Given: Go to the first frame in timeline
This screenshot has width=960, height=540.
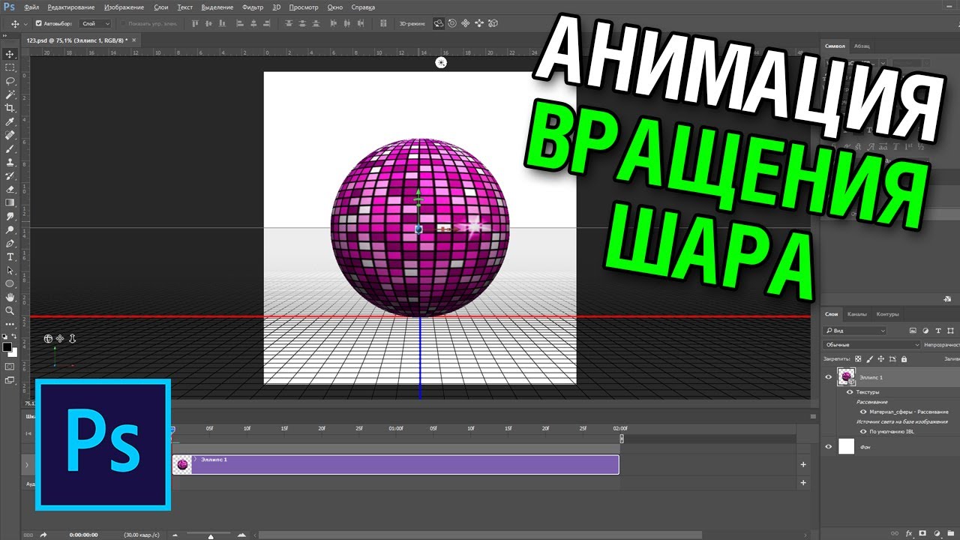Looking at the screenshot, I should tap(28, 433).
